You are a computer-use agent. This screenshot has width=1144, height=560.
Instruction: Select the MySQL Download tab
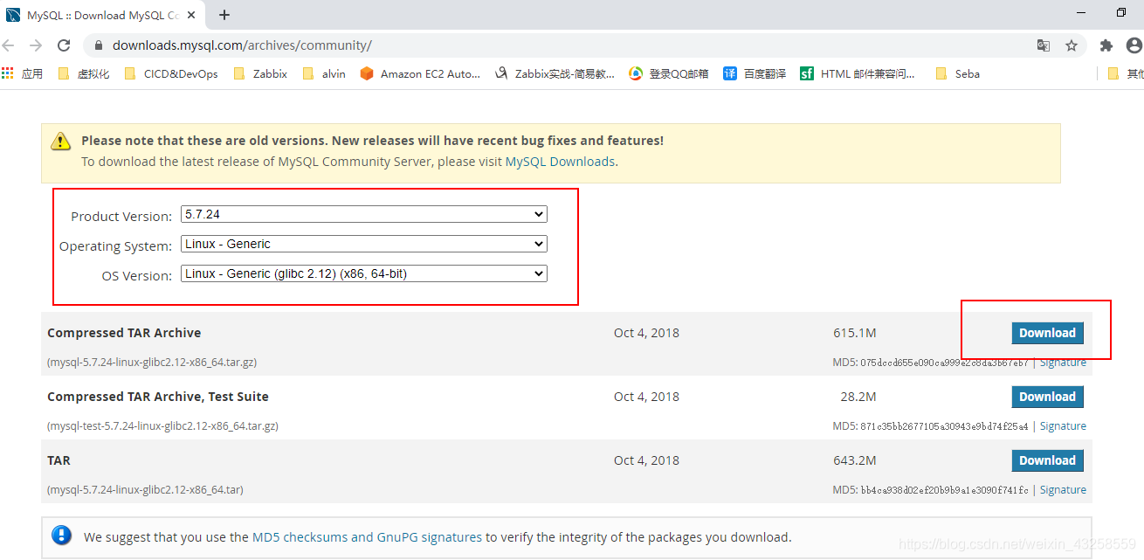102,15
